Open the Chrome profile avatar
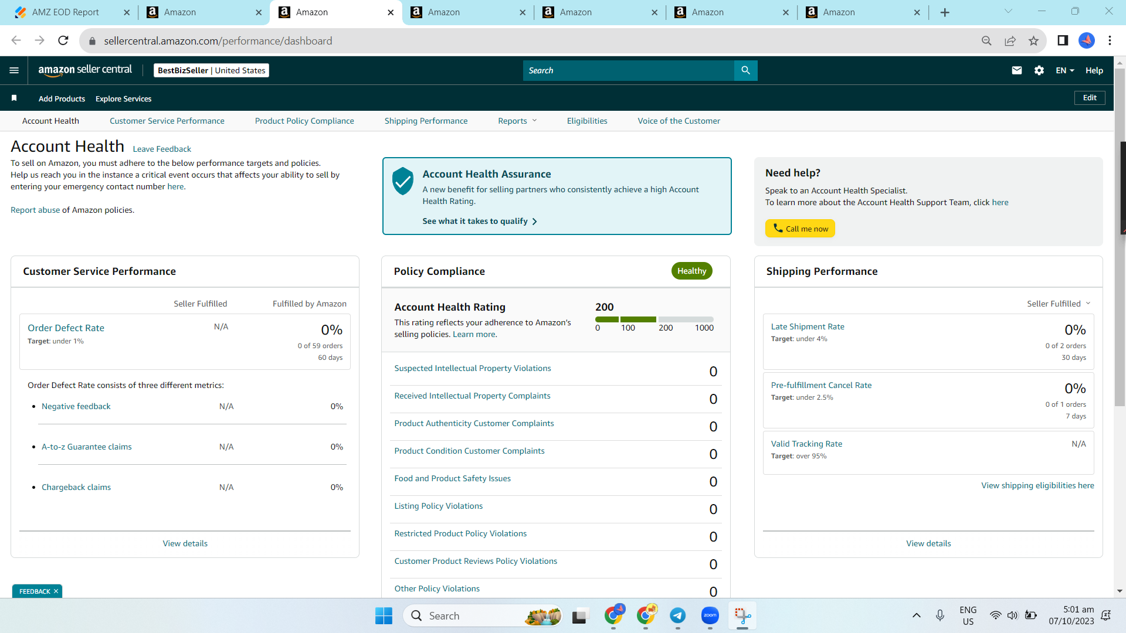 [1087, 40]
